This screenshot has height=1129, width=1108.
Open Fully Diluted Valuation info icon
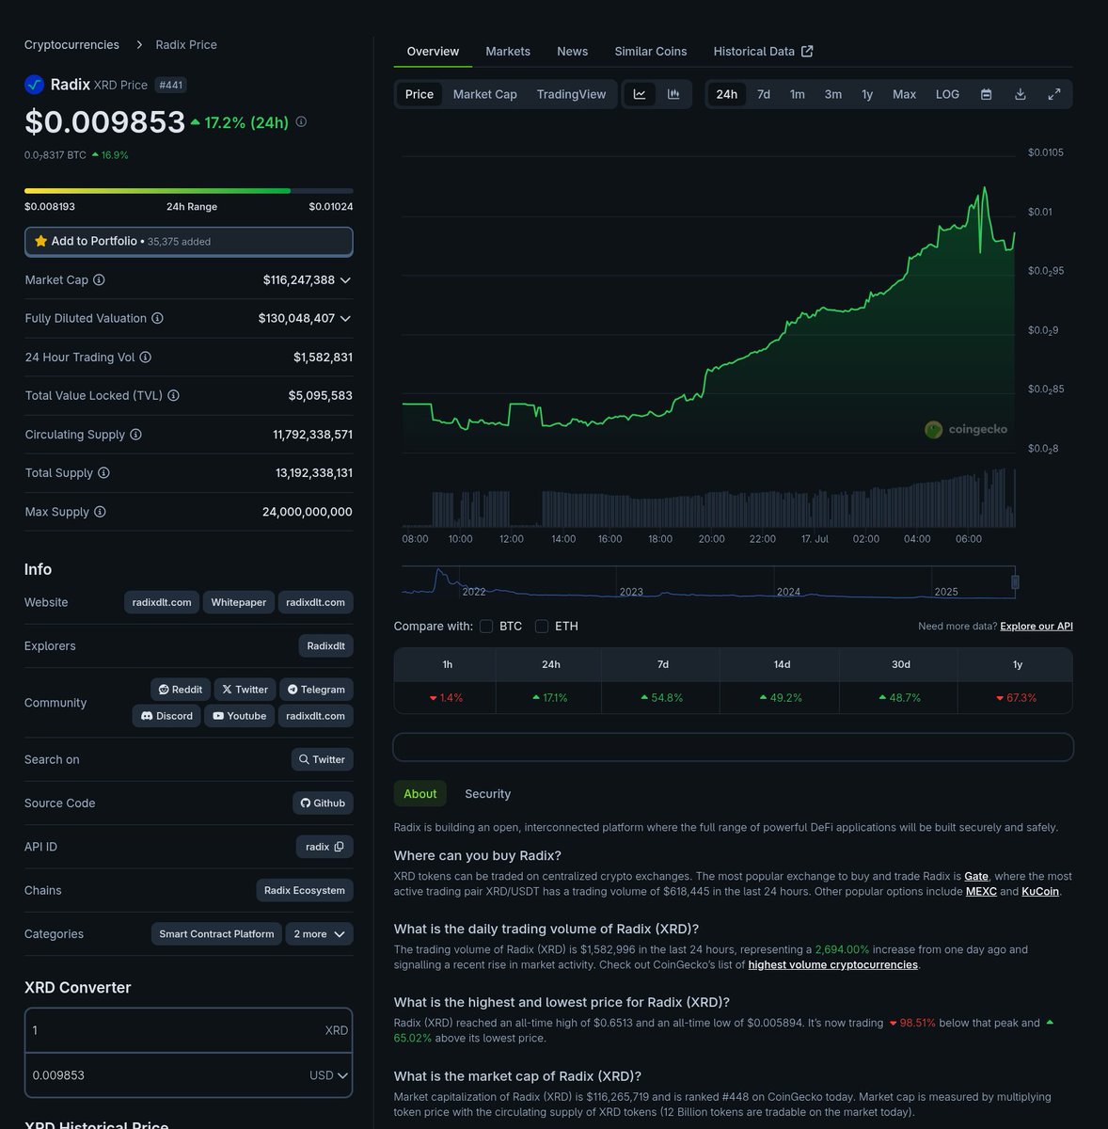pyautogui.click(x=157, y=318)
